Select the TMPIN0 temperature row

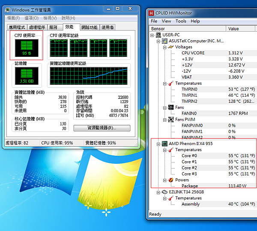coord(219,89)
